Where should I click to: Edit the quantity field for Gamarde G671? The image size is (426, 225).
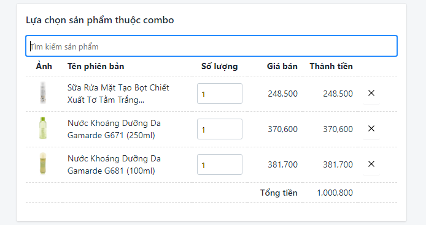pos(220,129)
